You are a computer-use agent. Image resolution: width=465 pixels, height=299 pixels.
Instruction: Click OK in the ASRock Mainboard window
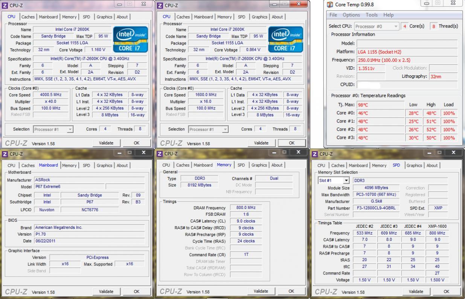(136, 291)
